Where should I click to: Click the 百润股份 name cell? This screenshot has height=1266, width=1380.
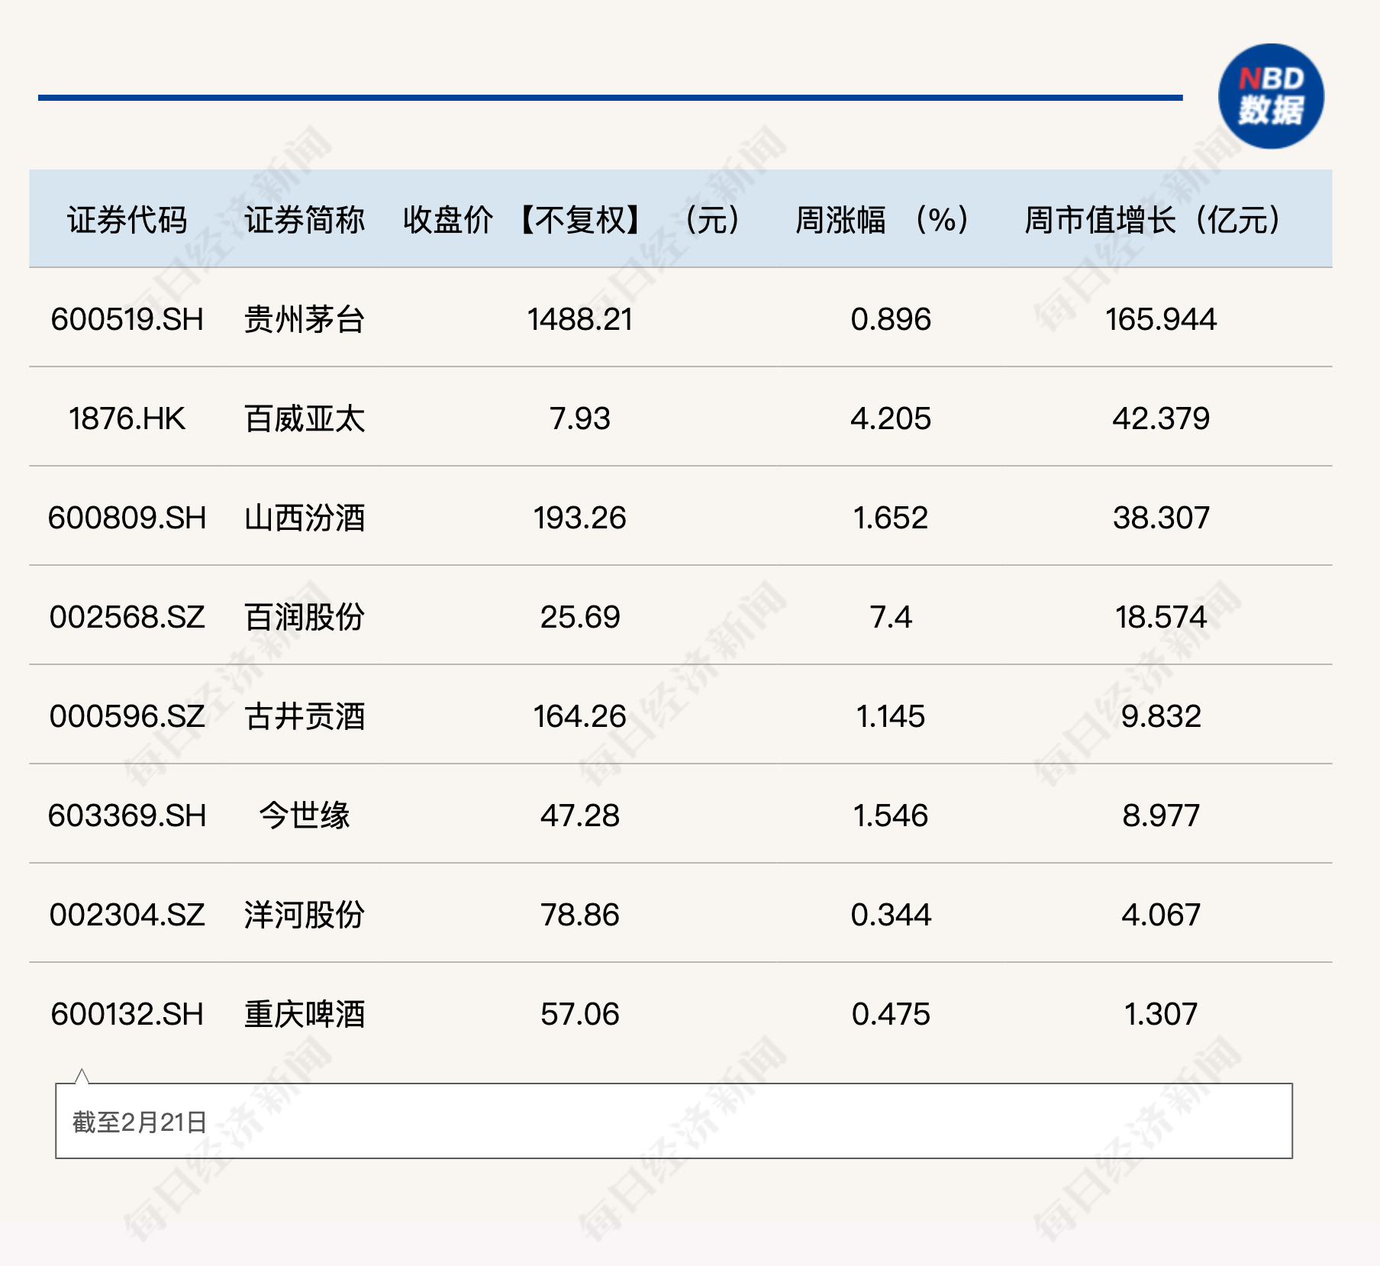pos(305,617)
